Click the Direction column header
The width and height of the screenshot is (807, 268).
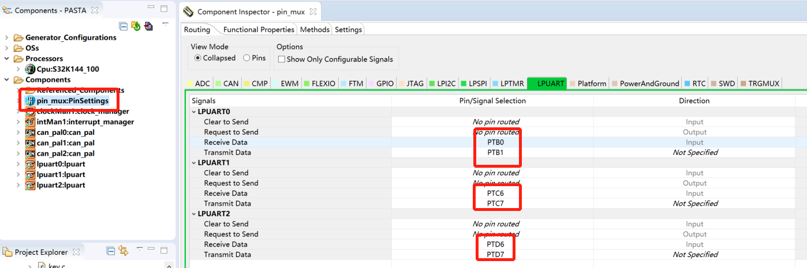point(694,100)
